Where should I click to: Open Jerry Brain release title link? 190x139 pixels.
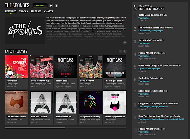pyautogui.click(x=12, y=81)
